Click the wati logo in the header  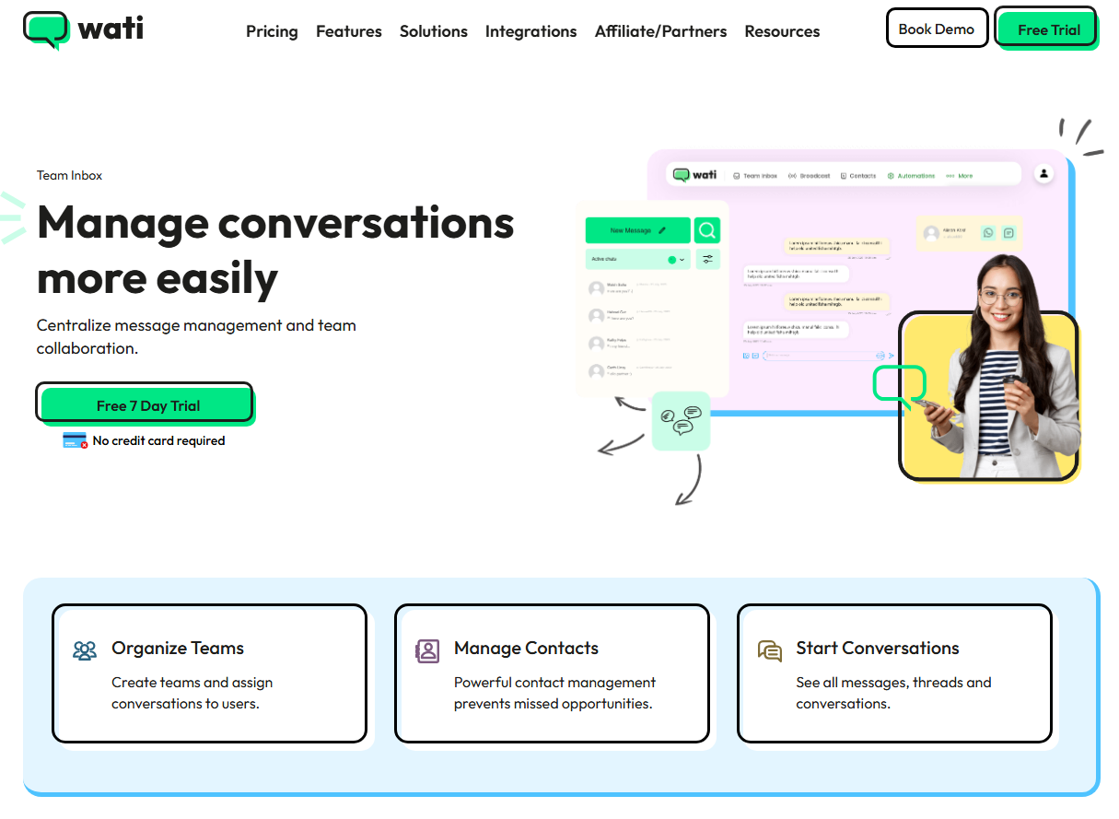(83, 29)
